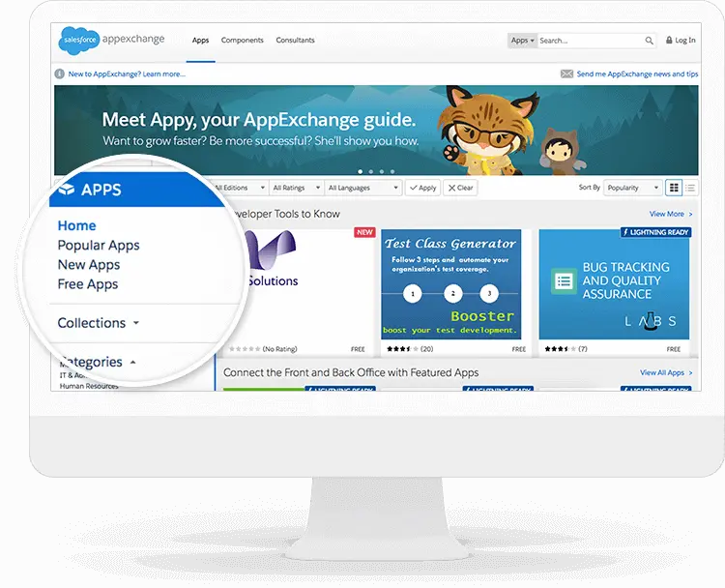This screenshot has height=588, width=725.
Task: Click the red NEW badge
Action: pyautogui.click(x=364, y=232)
